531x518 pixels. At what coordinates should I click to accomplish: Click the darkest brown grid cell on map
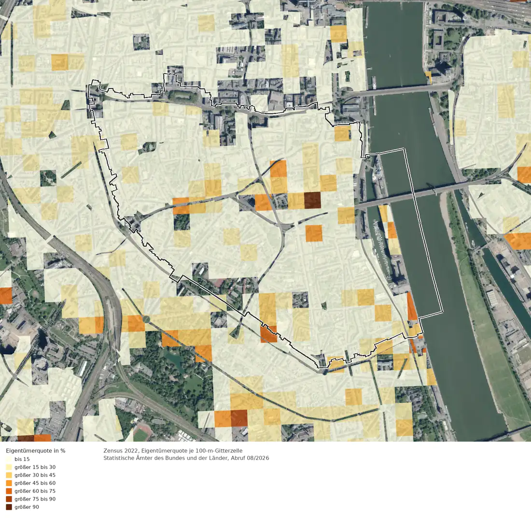pyautogui.click(x=312, y=200)
